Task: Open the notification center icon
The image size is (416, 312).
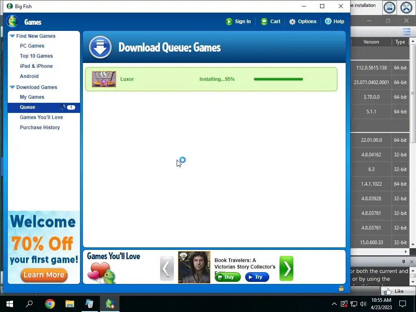Action: [403, 304]
